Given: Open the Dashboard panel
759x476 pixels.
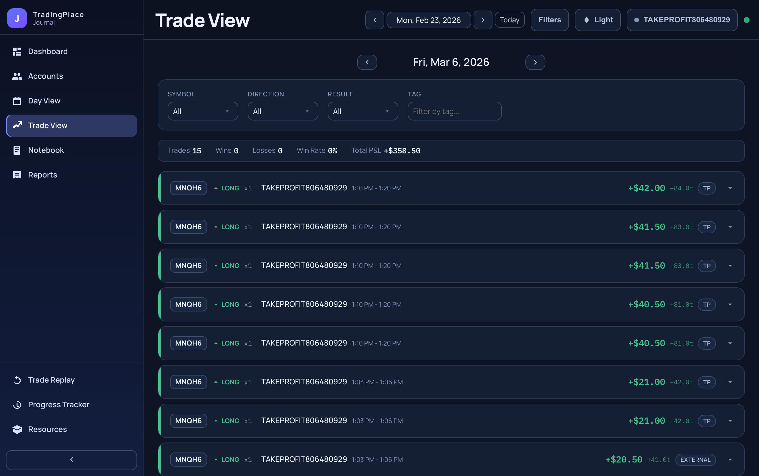Looking at the screenshot, I should [48, 51].
